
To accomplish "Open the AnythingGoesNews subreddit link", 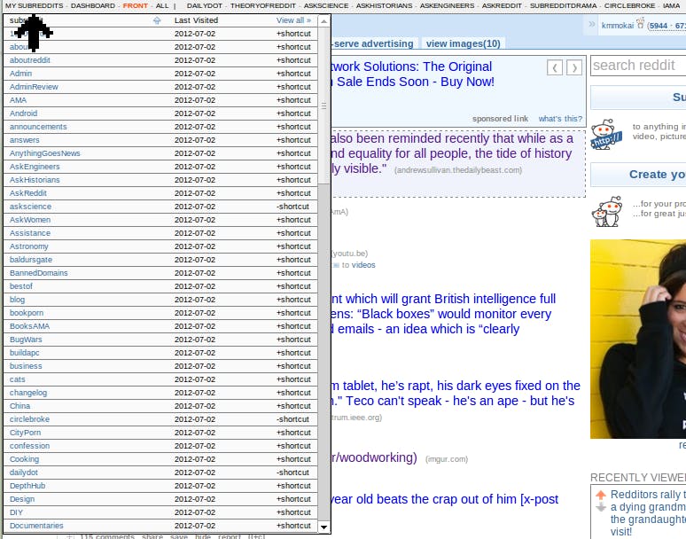I will [x=44, y=153].
